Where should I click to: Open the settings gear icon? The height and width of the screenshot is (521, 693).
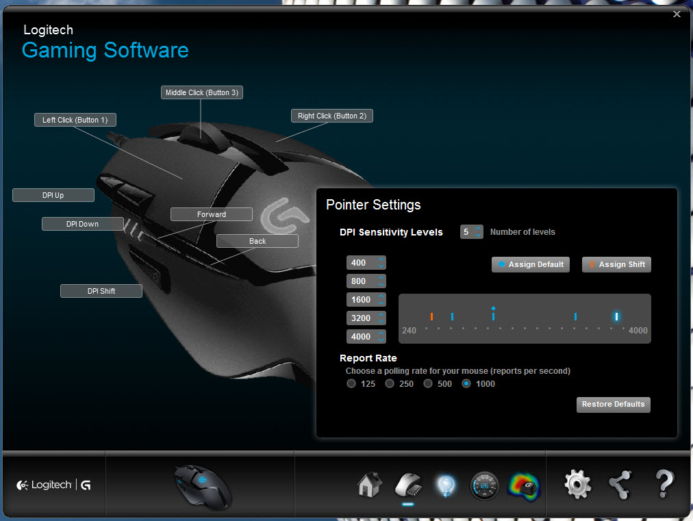coord(578,485)
